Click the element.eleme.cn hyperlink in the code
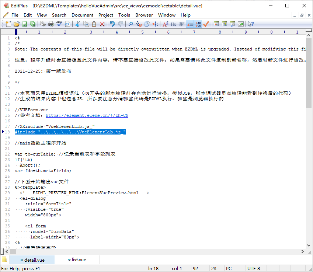Viewport: 313px width, 272px height. coord(87,115)
